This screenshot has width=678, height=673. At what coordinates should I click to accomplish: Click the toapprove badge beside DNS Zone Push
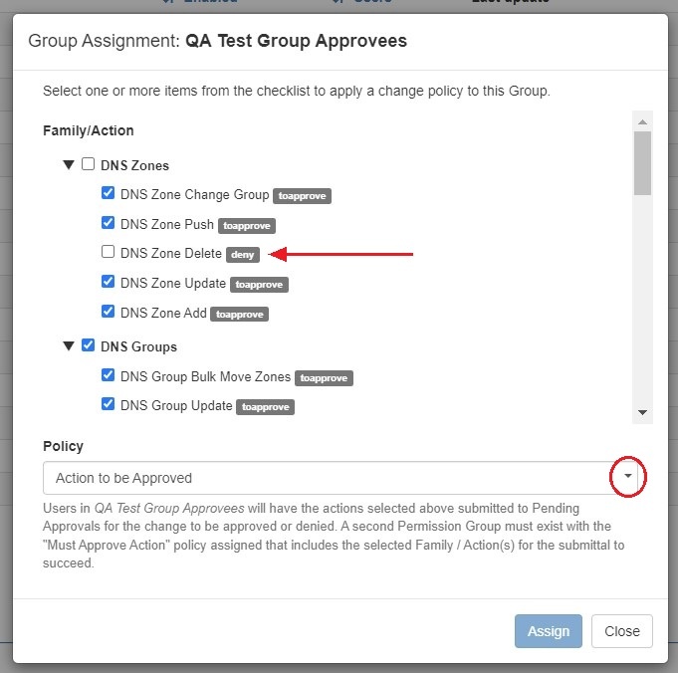point(246,225)
